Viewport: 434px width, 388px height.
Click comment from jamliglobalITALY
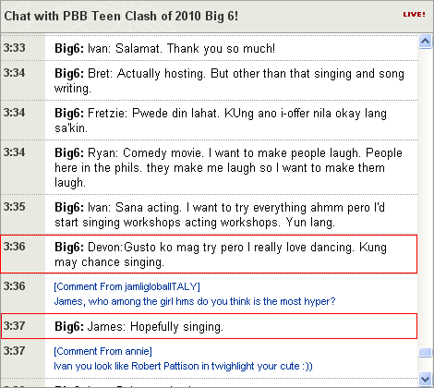click(127, 286)
